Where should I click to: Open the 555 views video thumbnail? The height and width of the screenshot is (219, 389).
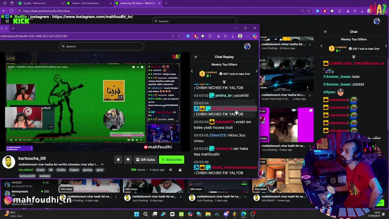pyautogui.click(x=154, y=186)
